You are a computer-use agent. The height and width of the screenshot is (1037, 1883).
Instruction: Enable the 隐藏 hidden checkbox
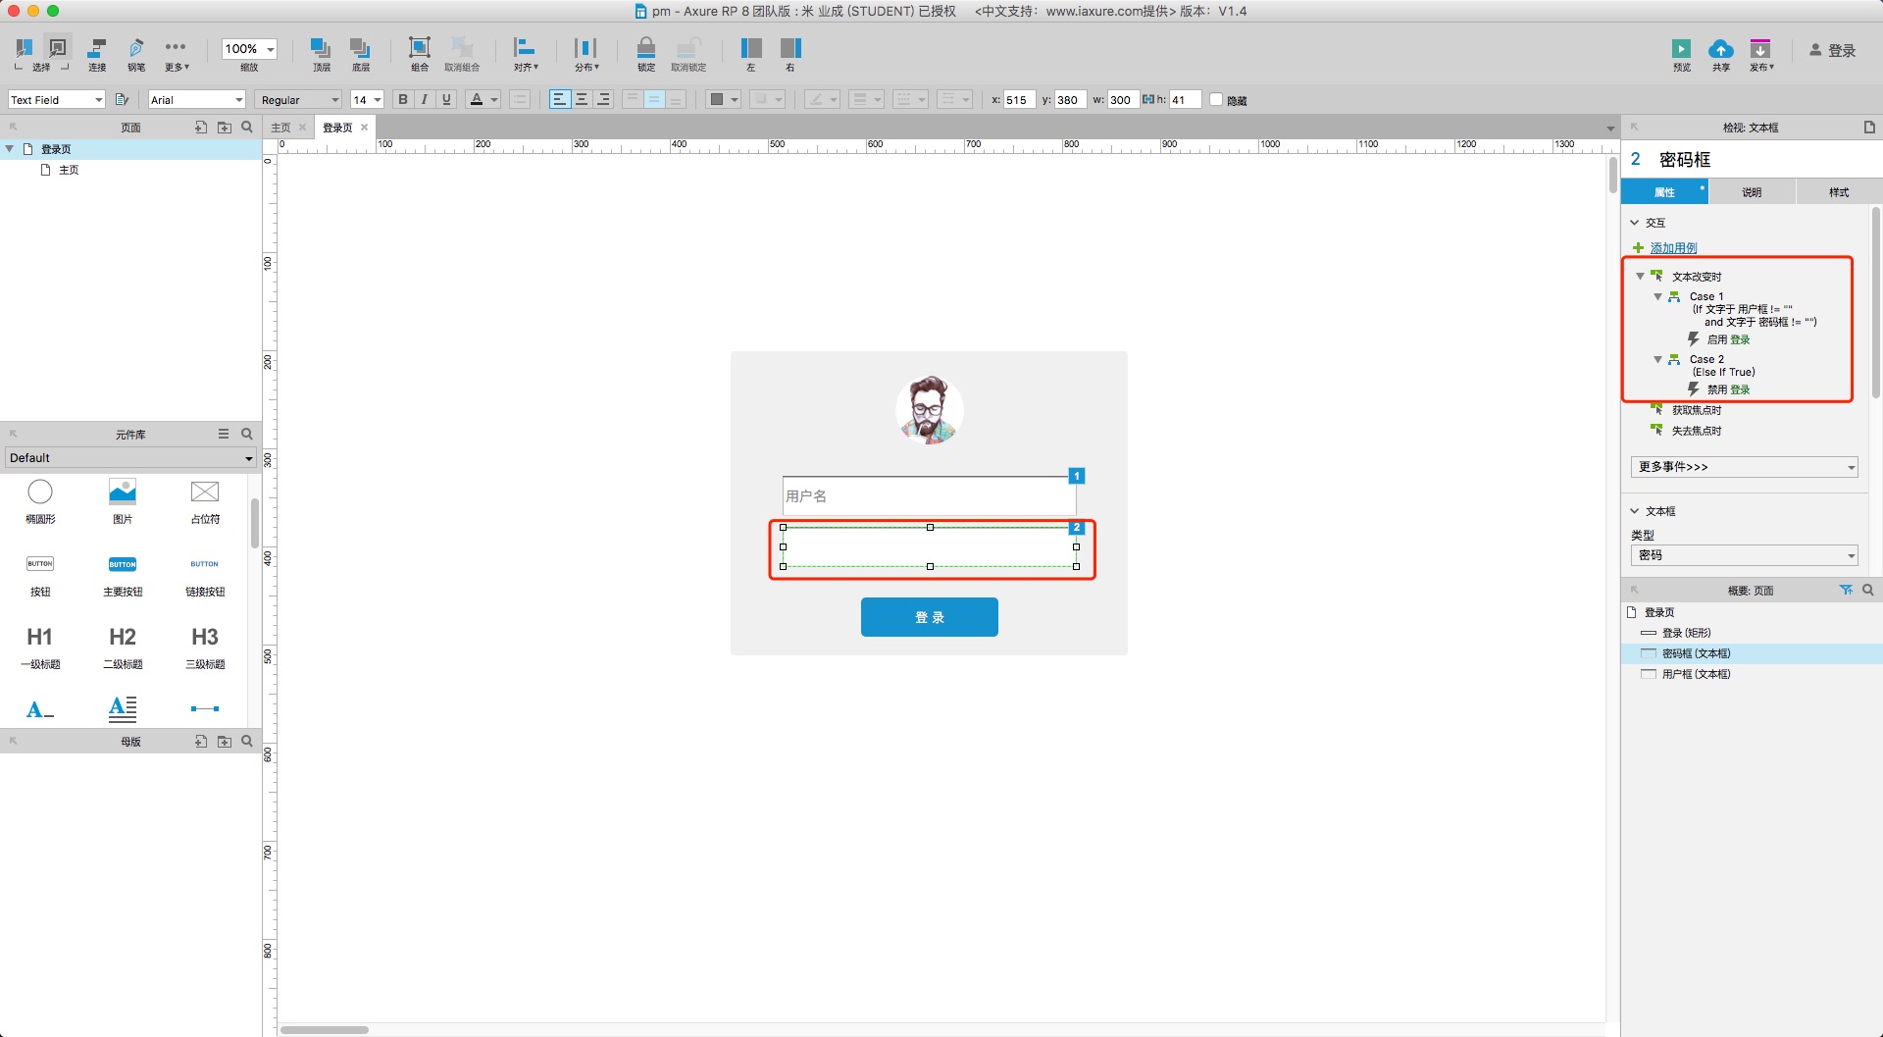[x=1216, y=99]
